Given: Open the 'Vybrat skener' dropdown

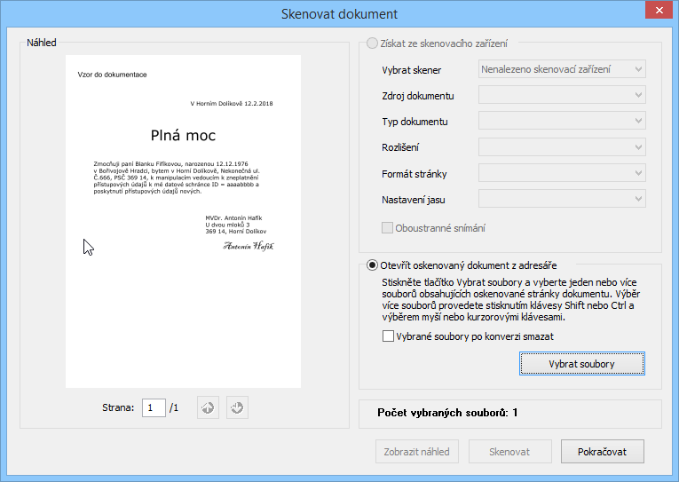Looking at the screenshot, I should pos(561,69).
